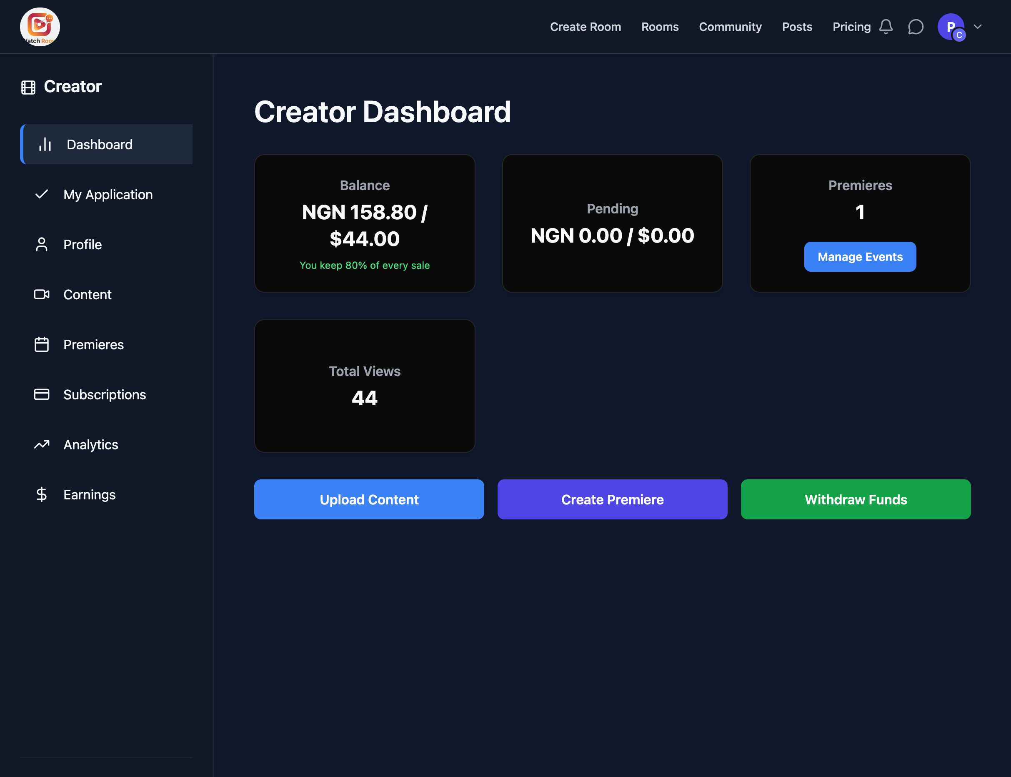This screenshot has width=1011, height=777.
Task: Expand the profile dropdown chevron
Action: (x=978, y=27)
